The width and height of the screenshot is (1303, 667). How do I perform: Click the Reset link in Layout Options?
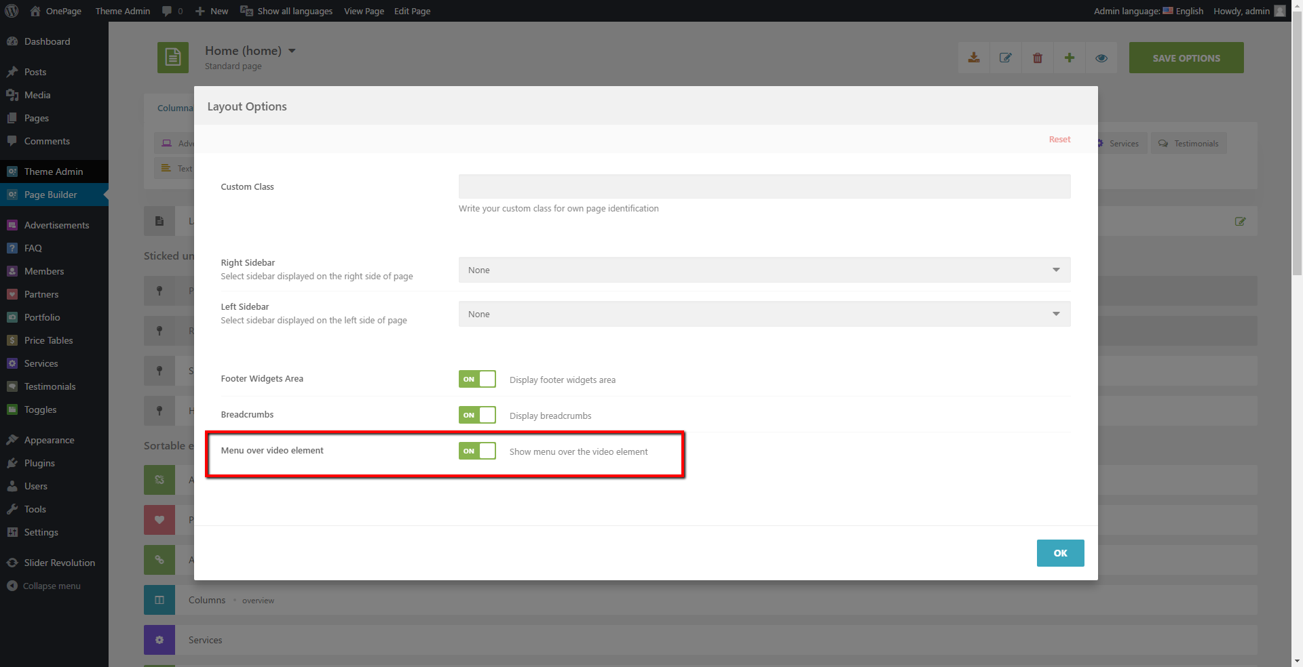[1059, 139]
